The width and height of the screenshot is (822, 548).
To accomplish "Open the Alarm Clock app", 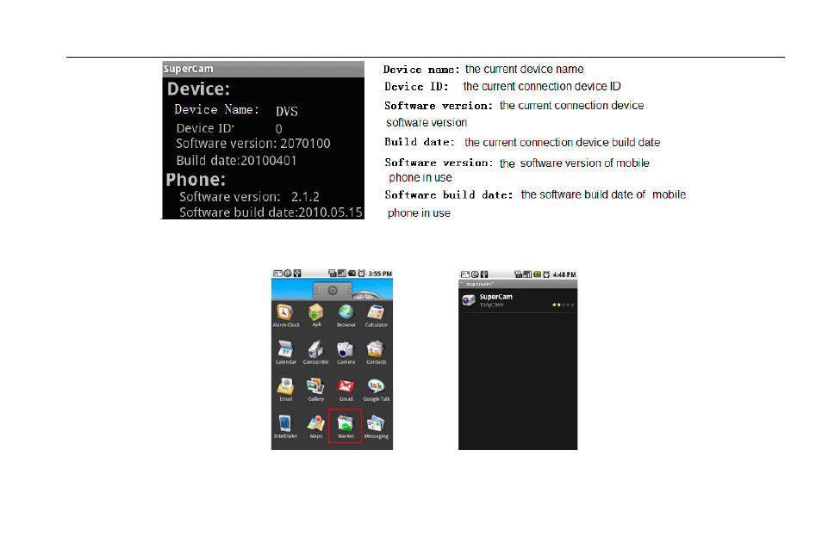I will point(285,316).
